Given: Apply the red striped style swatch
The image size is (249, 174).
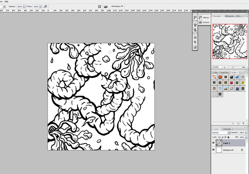Looking at the screenshot, I should 231,83.
